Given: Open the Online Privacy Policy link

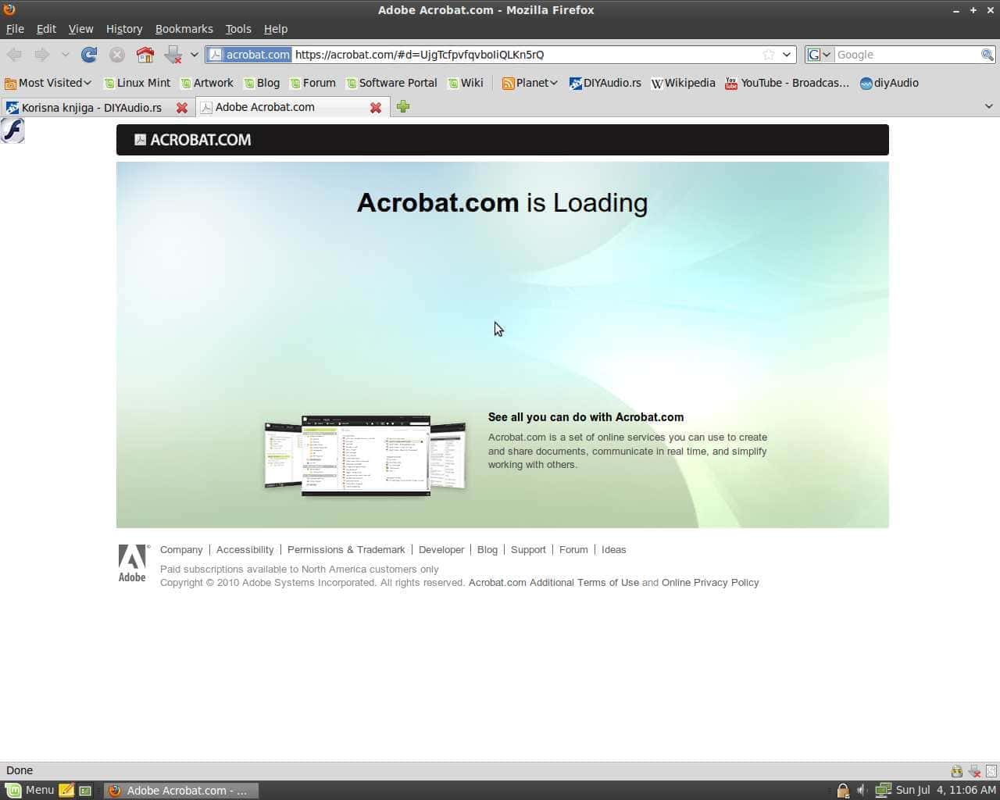Looking at the screenshot, I should point(710,583).
